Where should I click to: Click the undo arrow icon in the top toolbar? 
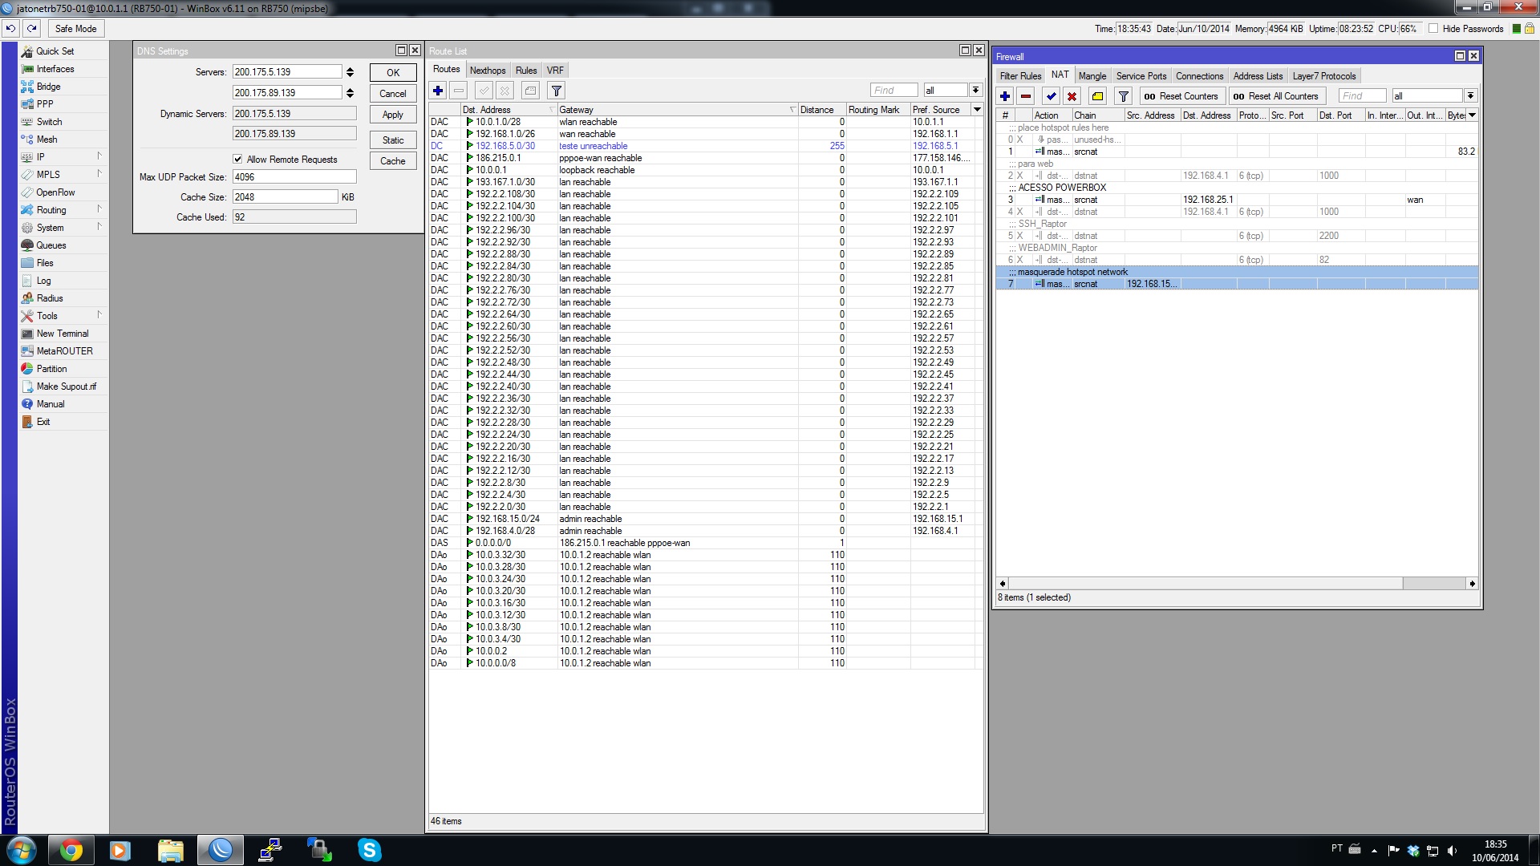tap(10, 28)
